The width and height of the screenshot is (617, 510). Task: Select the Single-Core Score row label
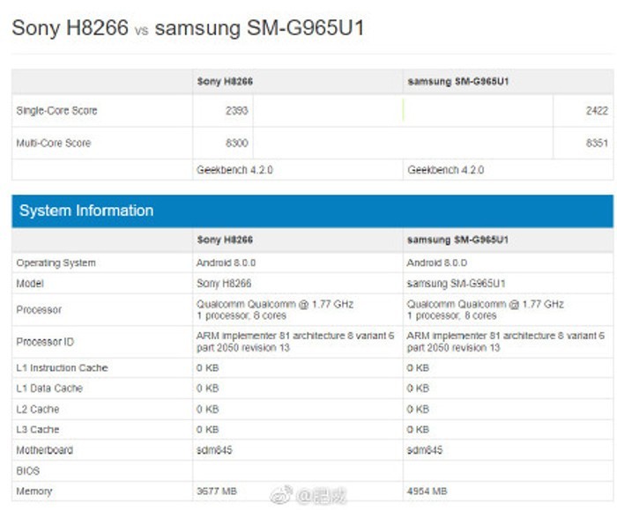[x=56, y=111]
